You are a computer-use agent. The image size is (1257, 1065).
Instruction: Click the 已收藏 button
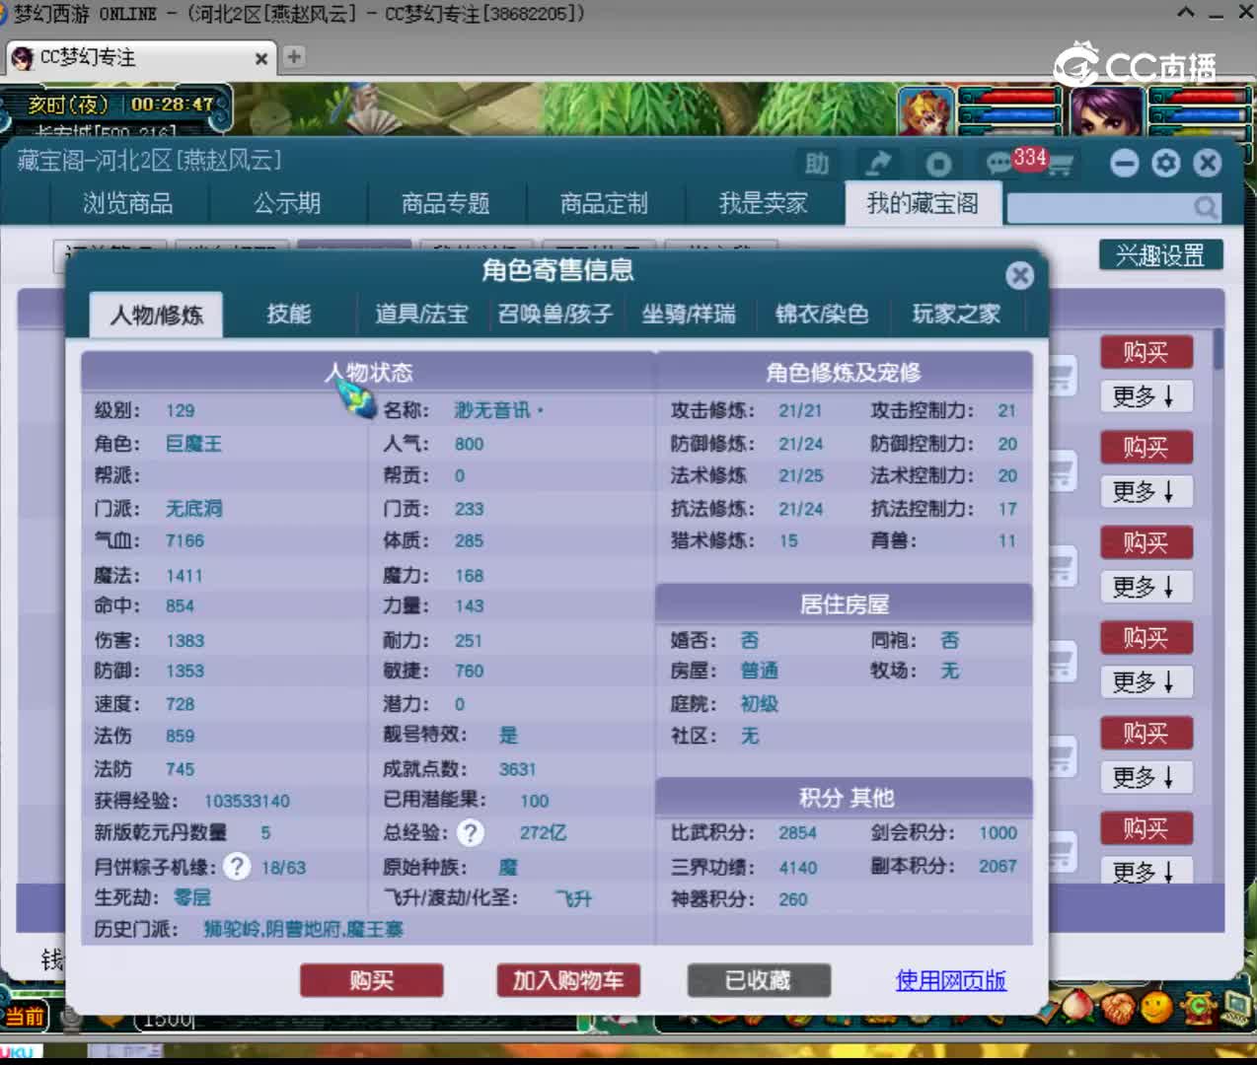pyautogui.click(x=758, y=980)
